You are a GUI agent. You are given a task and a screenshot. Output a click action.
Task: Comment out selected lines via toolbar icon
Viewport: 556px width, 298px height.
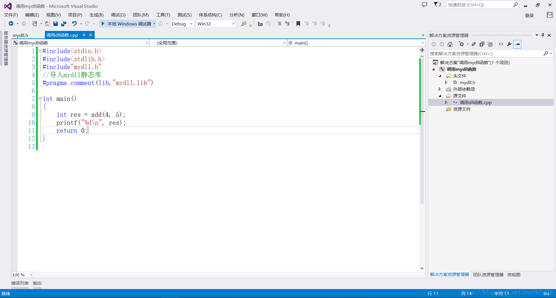pyautogui.click(x=279, y=24)
